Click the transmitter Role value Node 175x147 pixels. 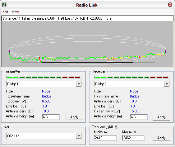click(46, 91)
